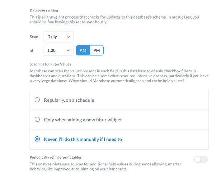Click the chevron arrow beside 1:00
This screenshot has height=179, width=216.
click(68, 50)
